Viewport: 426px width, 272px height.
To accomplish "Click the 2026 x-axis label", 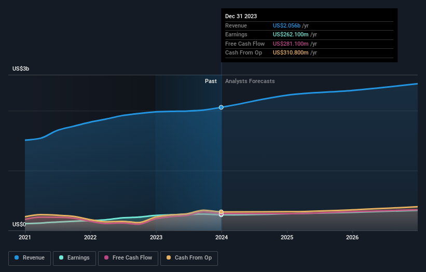I will [352, 237].
